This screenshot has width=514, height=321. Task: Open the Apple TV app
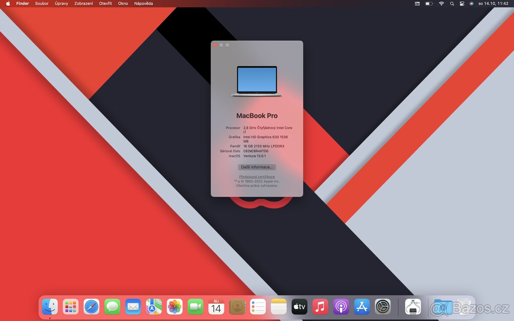tap(299, 307)
